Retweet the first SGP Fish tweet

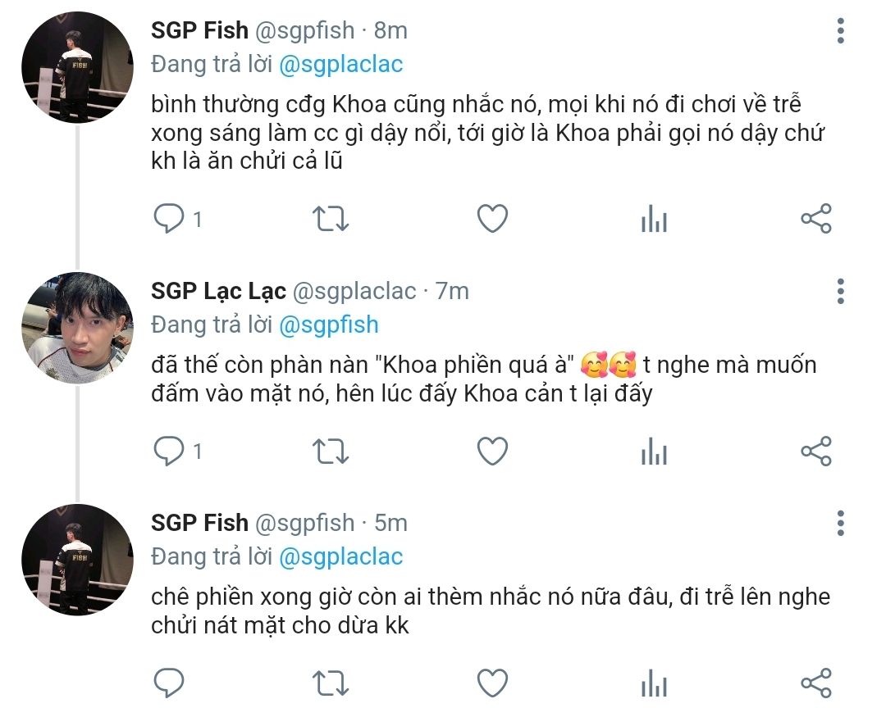coord(331,219)
